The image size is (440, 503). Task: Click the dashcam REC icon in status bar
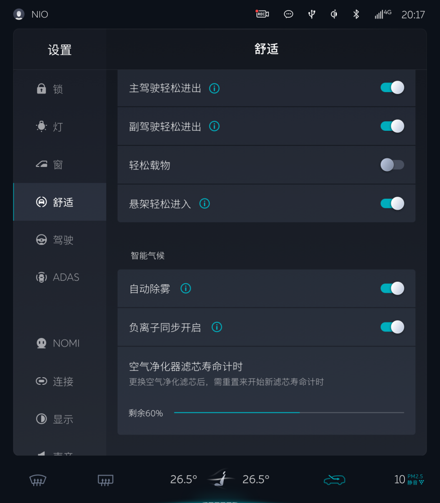coord(262,14)
